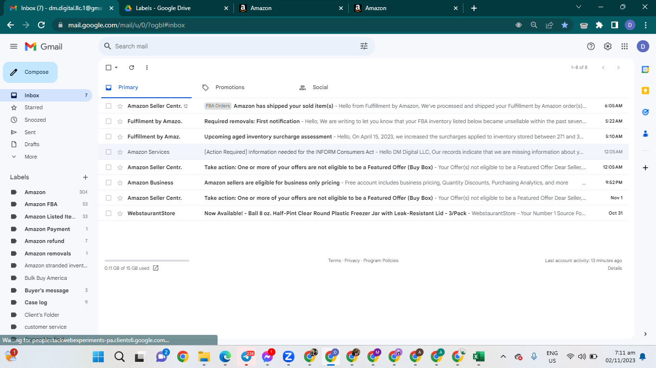Check the Upcoming aged inventory surcharge email
Screen dimensions: 656x368
(109, 137)
